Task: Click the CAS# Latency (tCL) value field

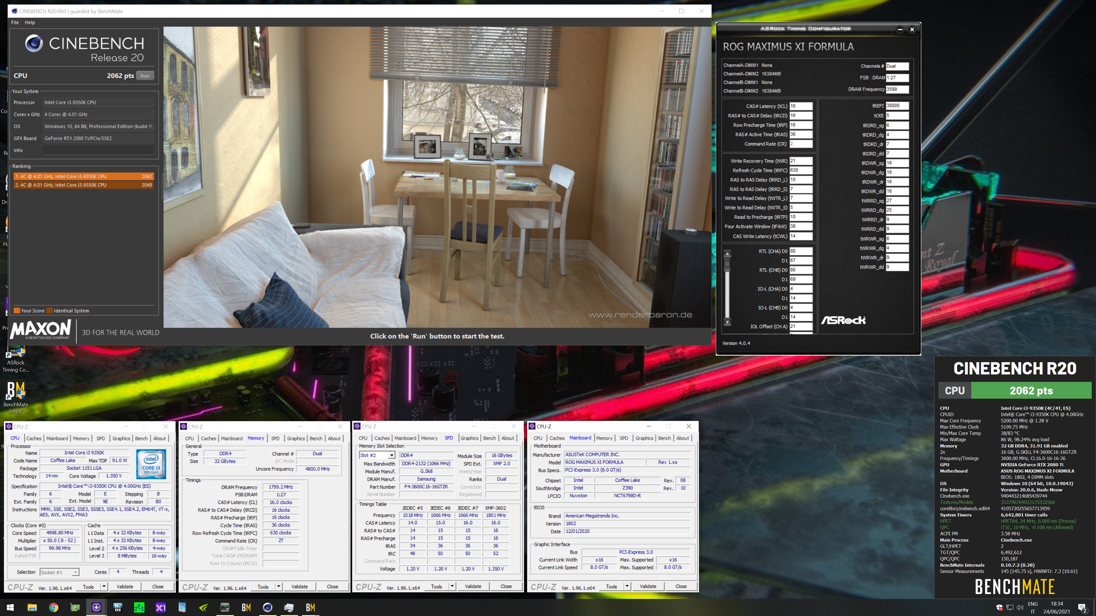Action: pos(801,106)
